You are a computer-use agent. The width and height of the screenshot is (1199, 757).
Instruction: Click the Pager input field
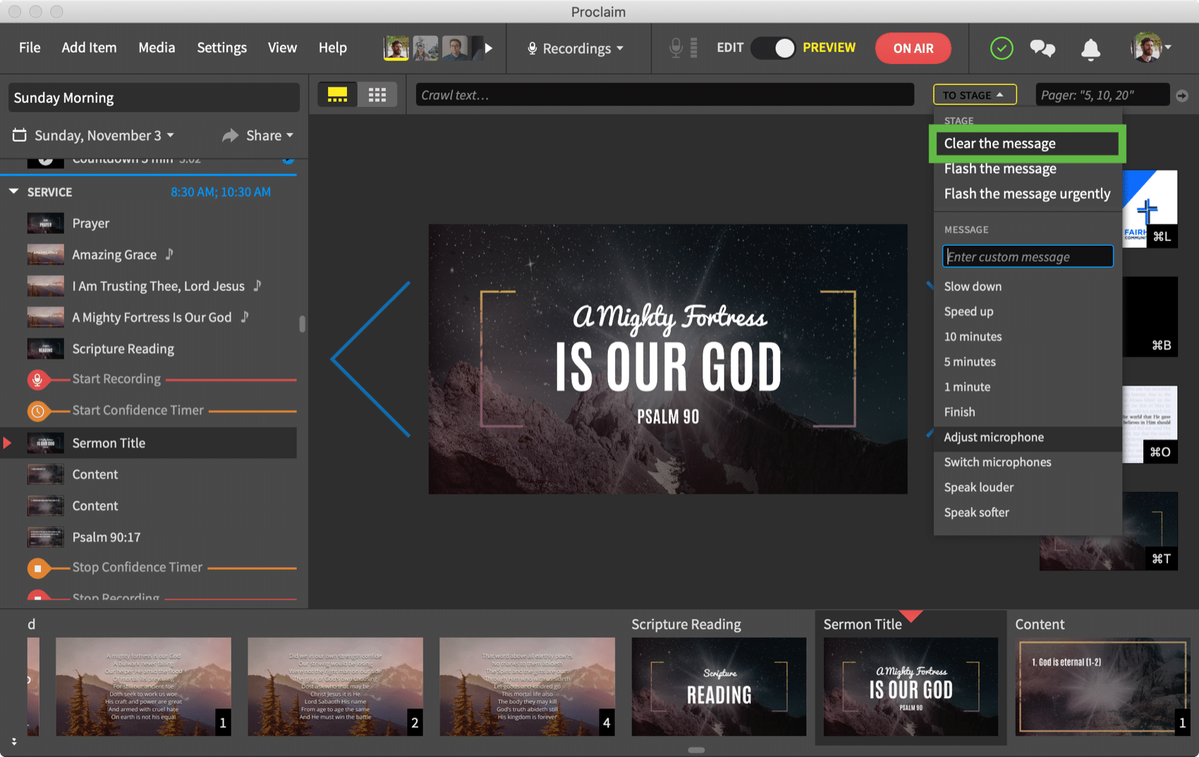click(1102, 94)
